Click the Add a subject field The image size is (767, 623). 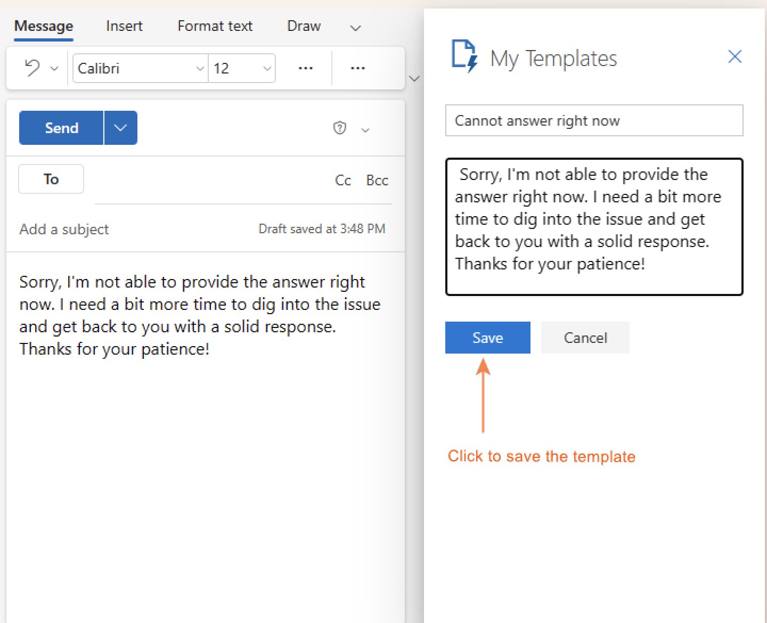click(64, 229)
